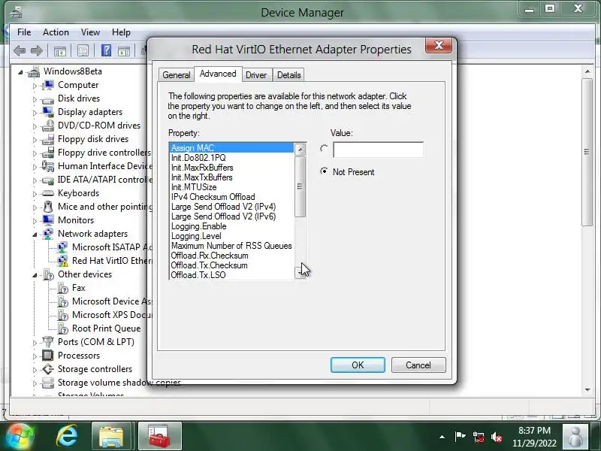Click the Disk drives icon

click(48, 99)
